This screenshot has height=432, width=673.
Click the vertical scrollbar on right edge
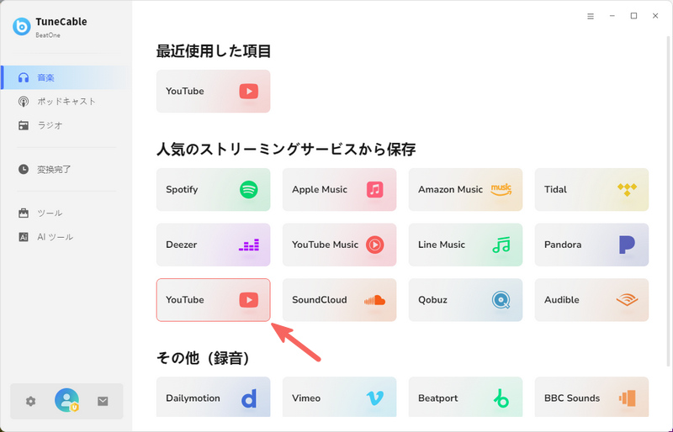pyautogui.click(x=668, y=202)
